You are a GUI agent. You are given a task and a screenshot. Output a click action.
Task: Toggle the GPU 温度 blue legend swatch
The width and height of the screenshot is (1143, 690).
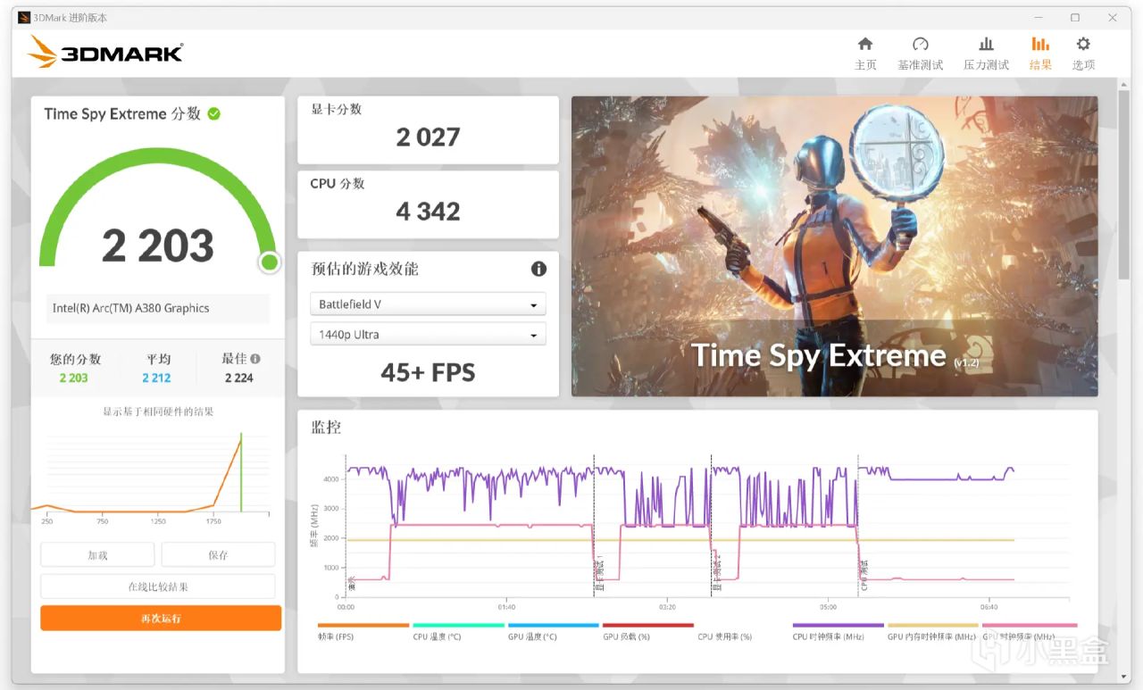[x=553, y=626]
